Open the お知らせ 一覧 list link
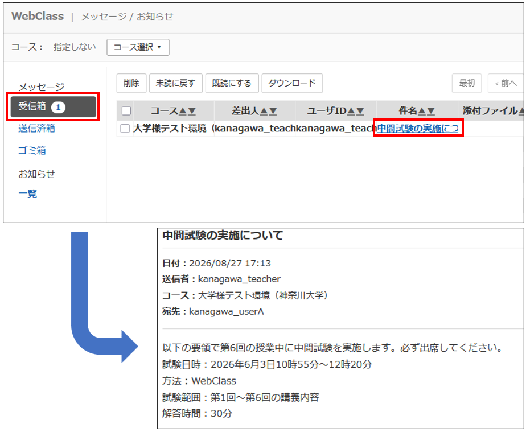Viewport: 526px width, 432px height. 27,194
